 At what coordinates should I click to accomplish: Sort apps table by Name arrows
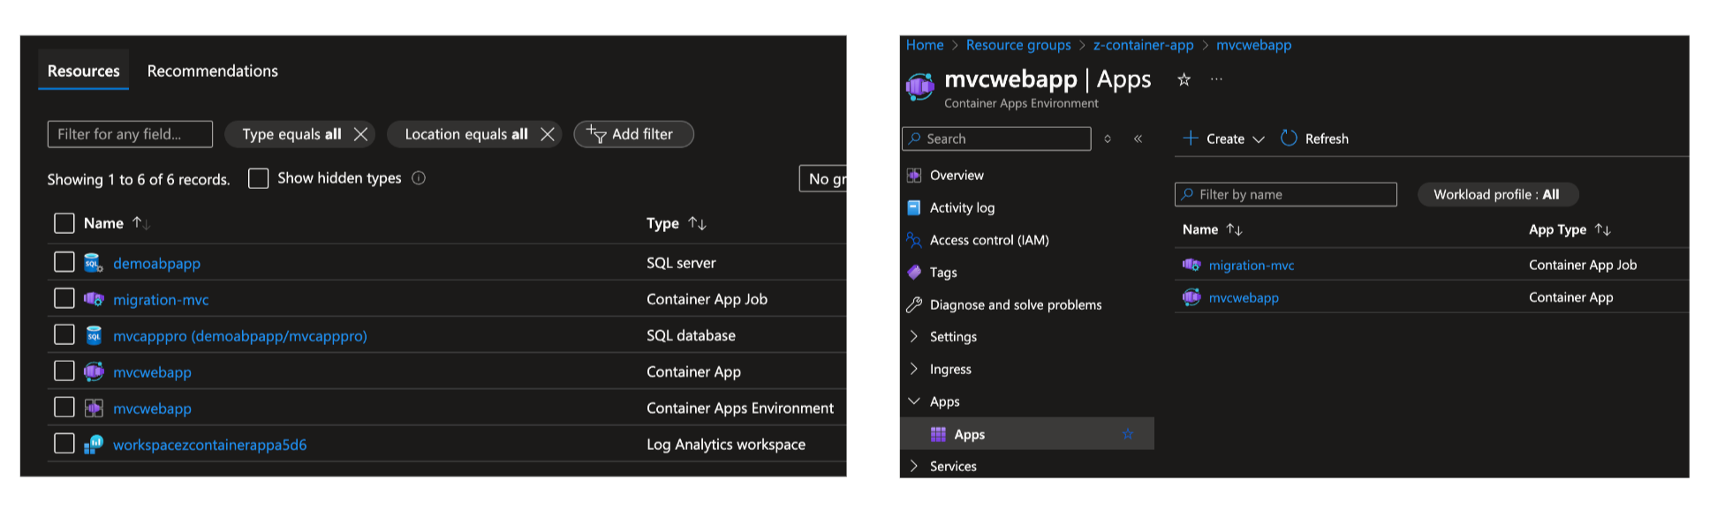pyautogui.click(x=1235, y=229)
